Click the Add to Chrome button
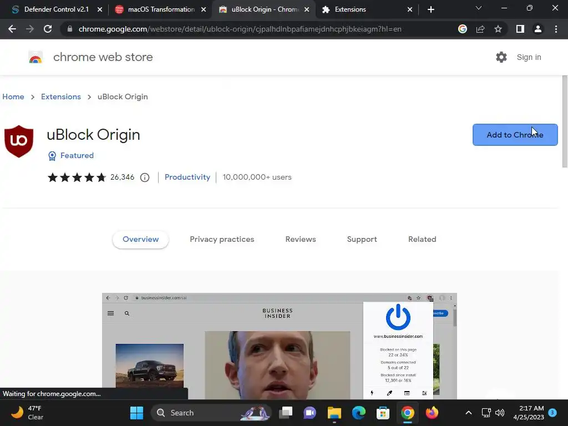 click(515, 135)
